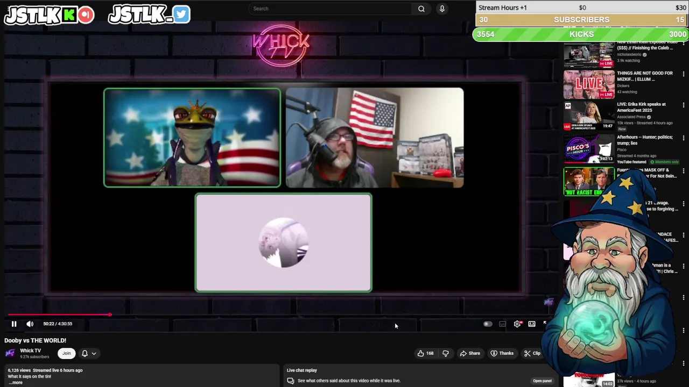Click the search magnifier button
Screen dimensions: 689x387
(421, 9)
